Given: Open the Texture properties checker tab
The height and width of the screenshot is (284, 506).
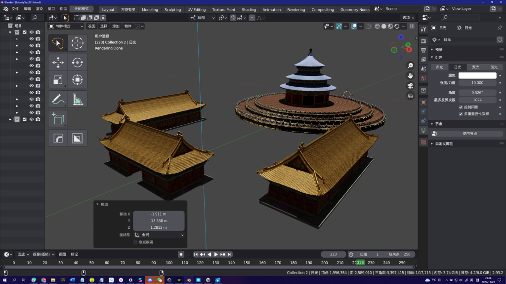Looking at the screenshot, I should [423, 142].
